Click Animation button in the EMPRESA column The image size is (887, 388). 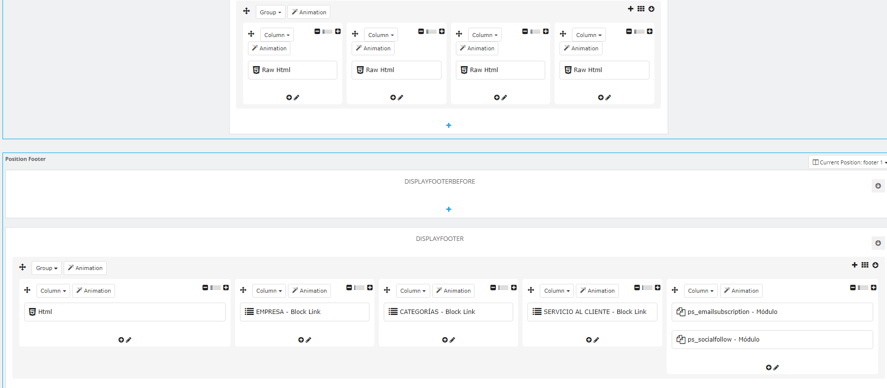point(310,291)
